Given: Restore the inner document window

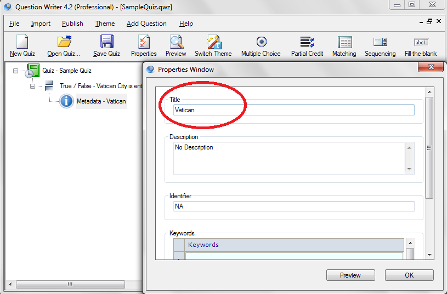Looking at the screenshot, I should [429, 22].
